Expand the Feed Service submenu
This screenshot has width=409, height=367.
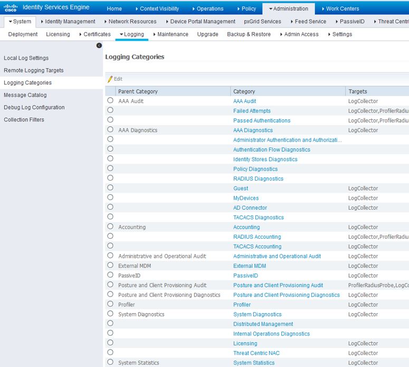308,22
